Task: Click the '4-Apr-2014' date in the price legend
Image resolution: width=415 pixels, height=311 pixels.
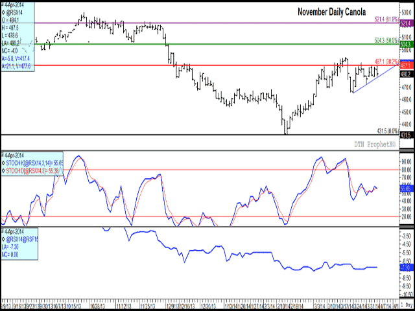Action: tap(13, 5)
